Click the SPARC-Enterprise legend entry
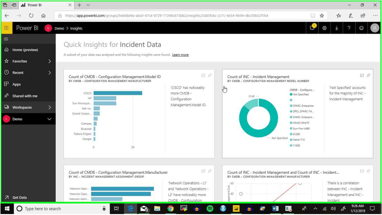Screen dimensions: 382x215 (301, 106)
